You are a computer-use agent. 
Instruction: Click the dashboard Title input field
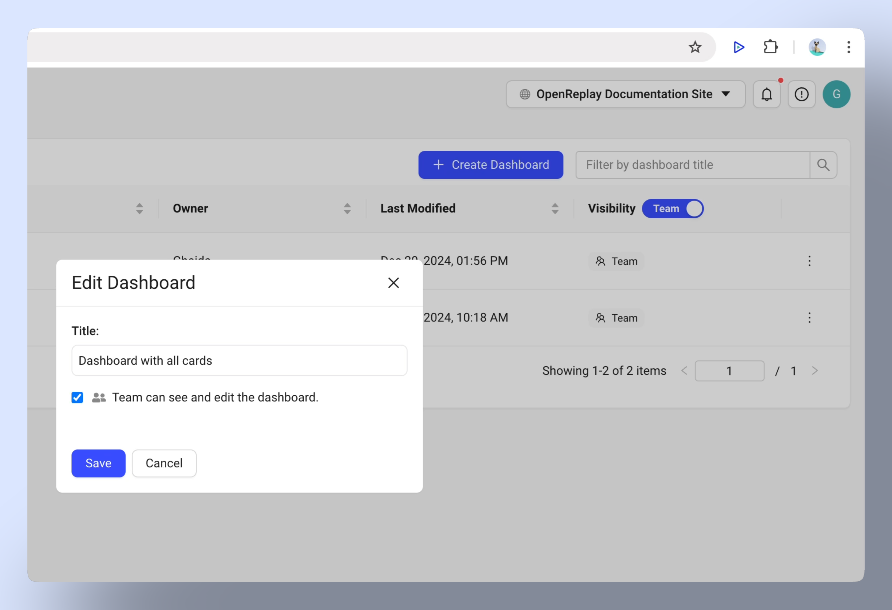[x=240, y=361]
